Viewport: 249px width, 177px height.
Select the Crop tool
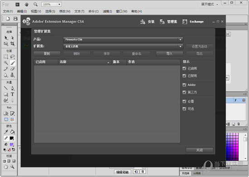[x=12, y=44]
